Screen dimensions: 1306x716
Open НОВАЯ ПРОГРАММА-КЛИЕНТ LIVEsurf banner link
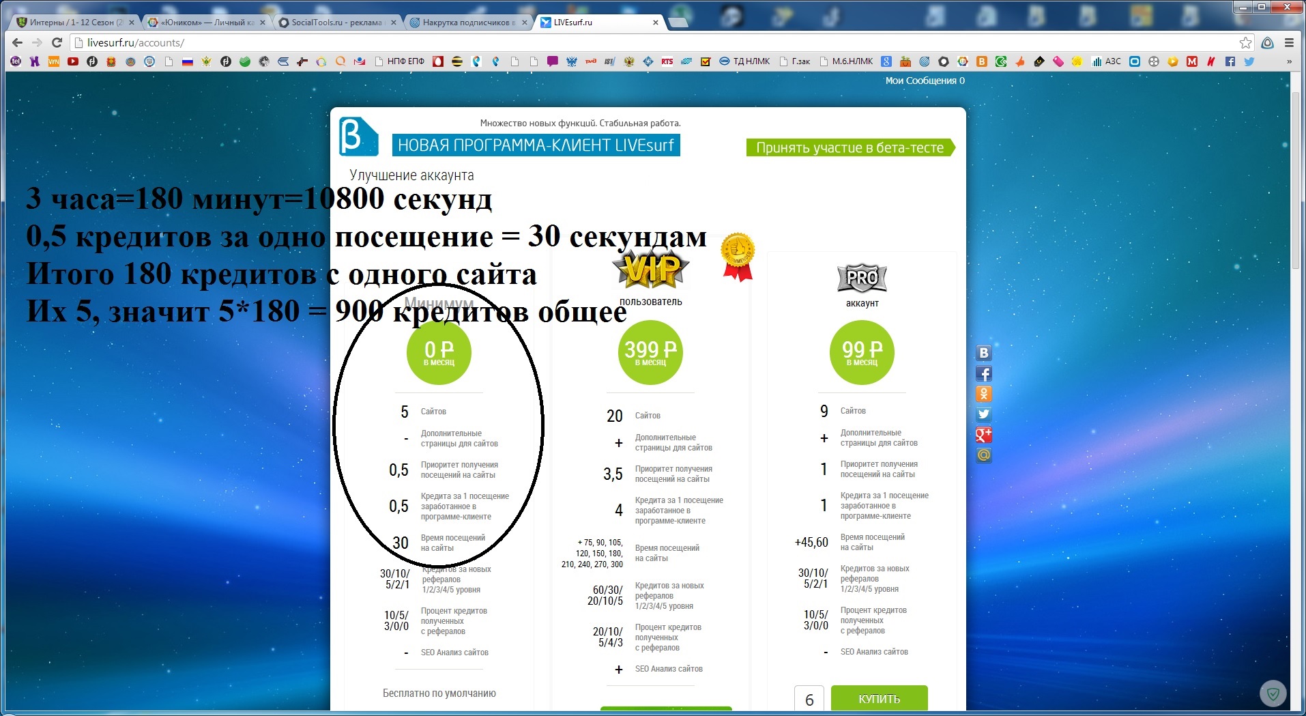click(x=536, y=145)
